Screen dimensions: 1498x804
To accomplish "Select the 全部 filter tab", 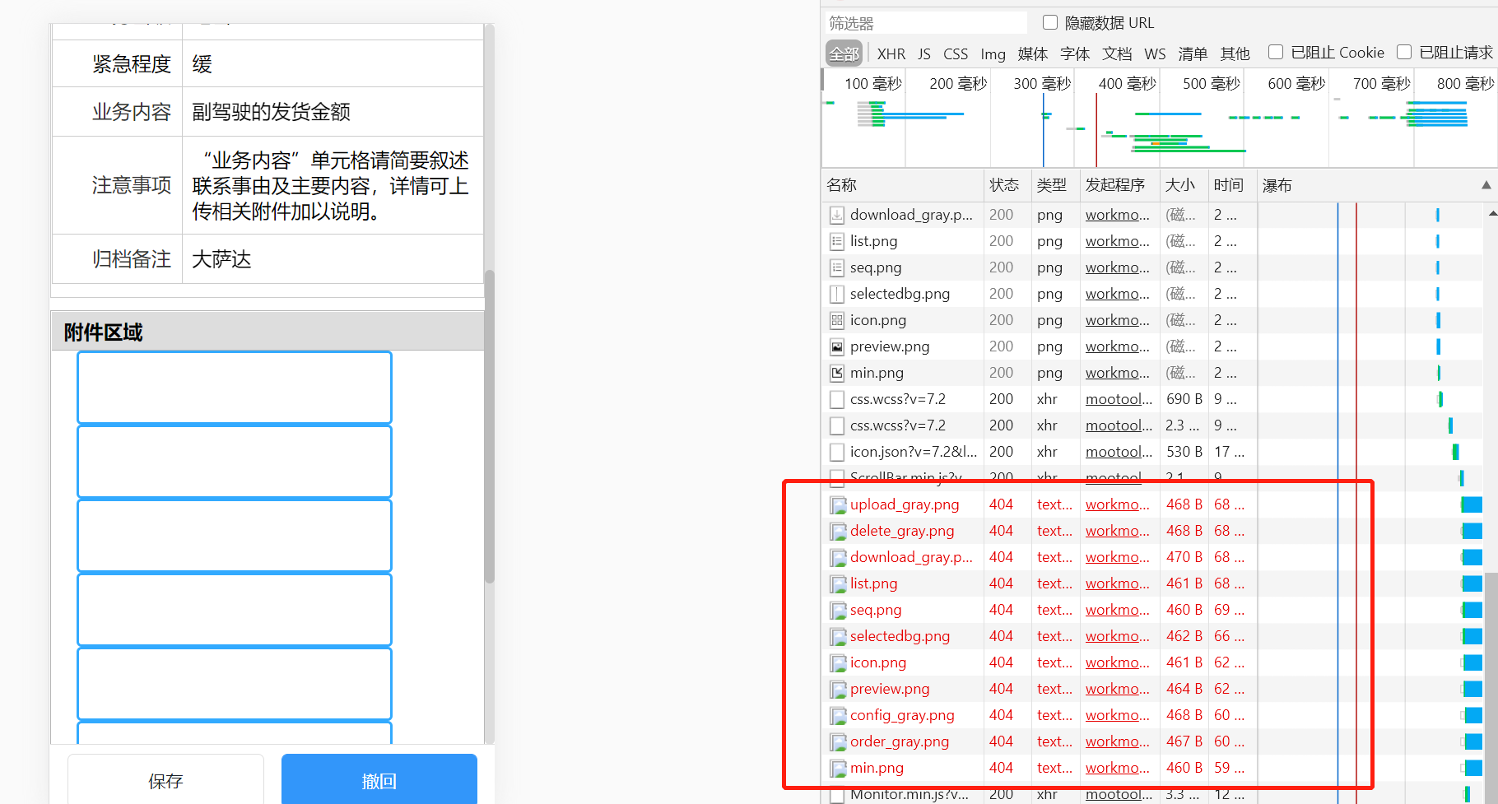I will coord(844,53).
